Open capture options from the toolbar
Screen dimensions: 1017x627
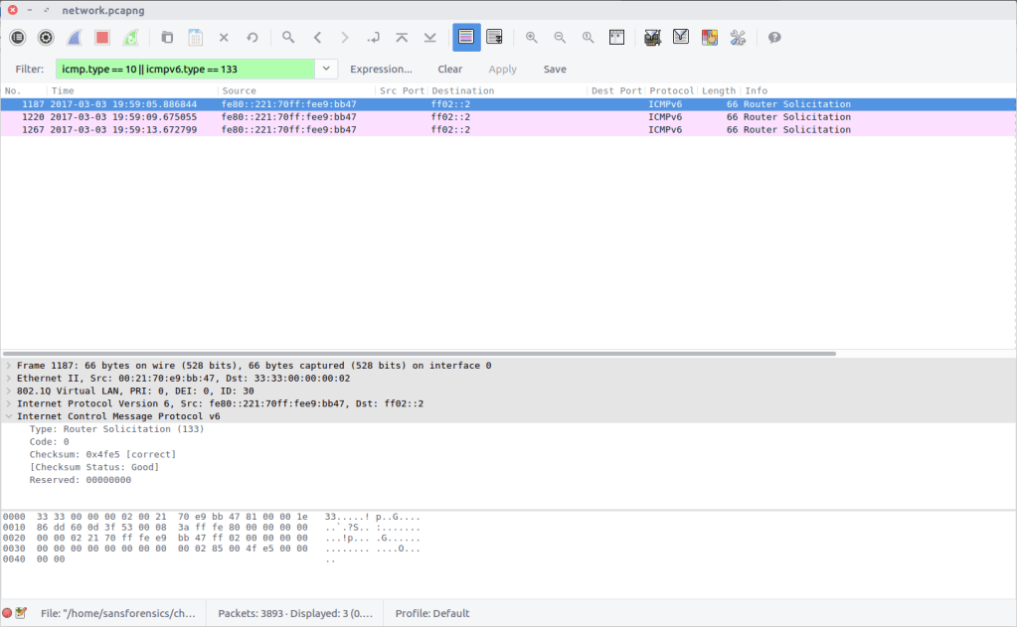[46, 38]
